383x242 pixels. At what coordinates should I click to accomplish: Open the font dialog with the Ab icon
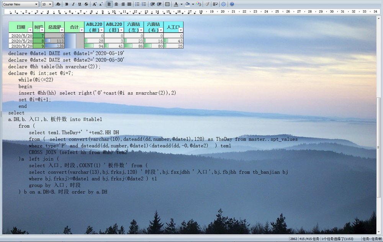[58, 4]
